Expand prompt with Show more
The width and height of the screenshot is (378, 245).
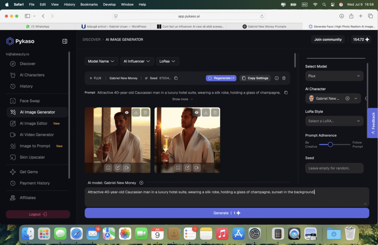coord(182,99)
